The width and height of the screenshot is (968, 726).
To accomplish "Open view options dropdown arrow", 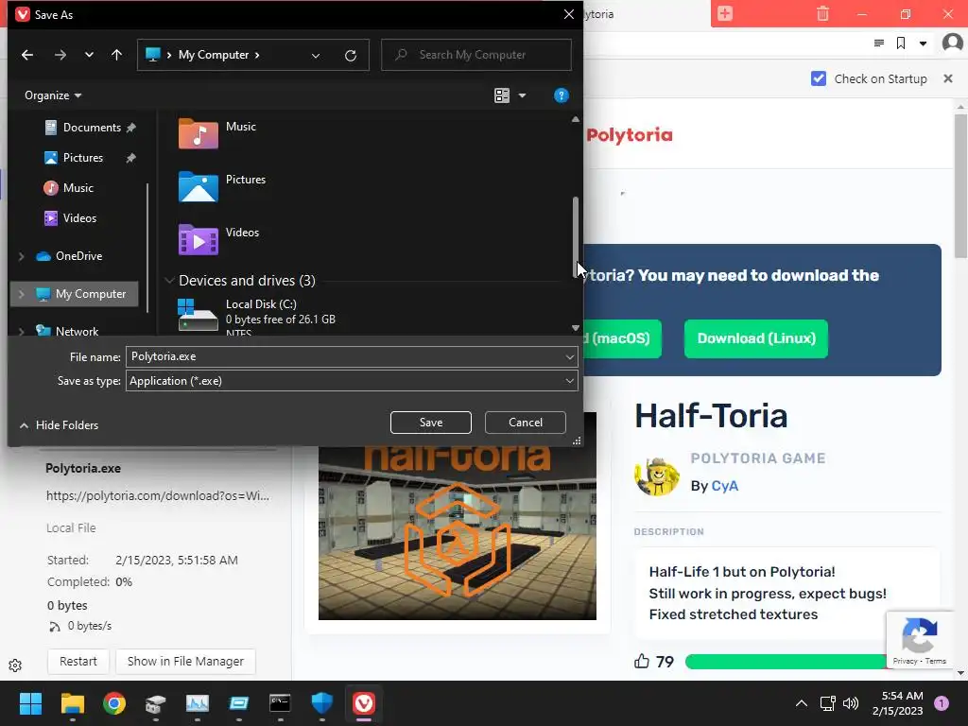I will point(522,95).
